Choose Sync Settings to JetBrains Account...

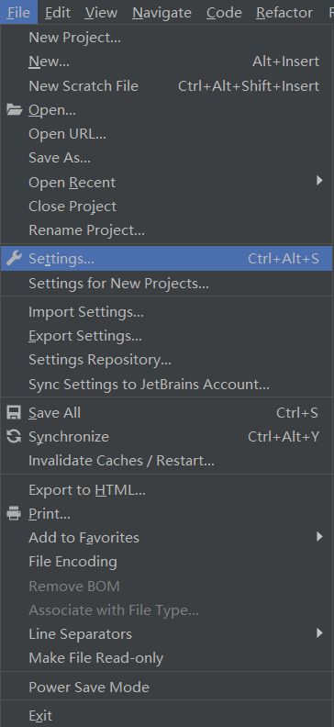tap(166, 385)
